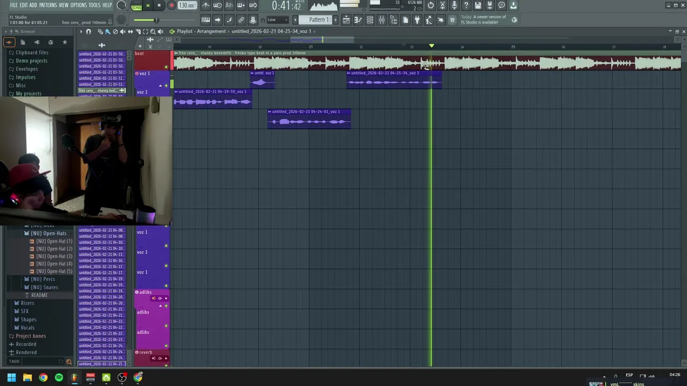Viewport: 687px width, 386px height.
Task: Open the Plugin picker plug icon
Action: pos(417,20)
